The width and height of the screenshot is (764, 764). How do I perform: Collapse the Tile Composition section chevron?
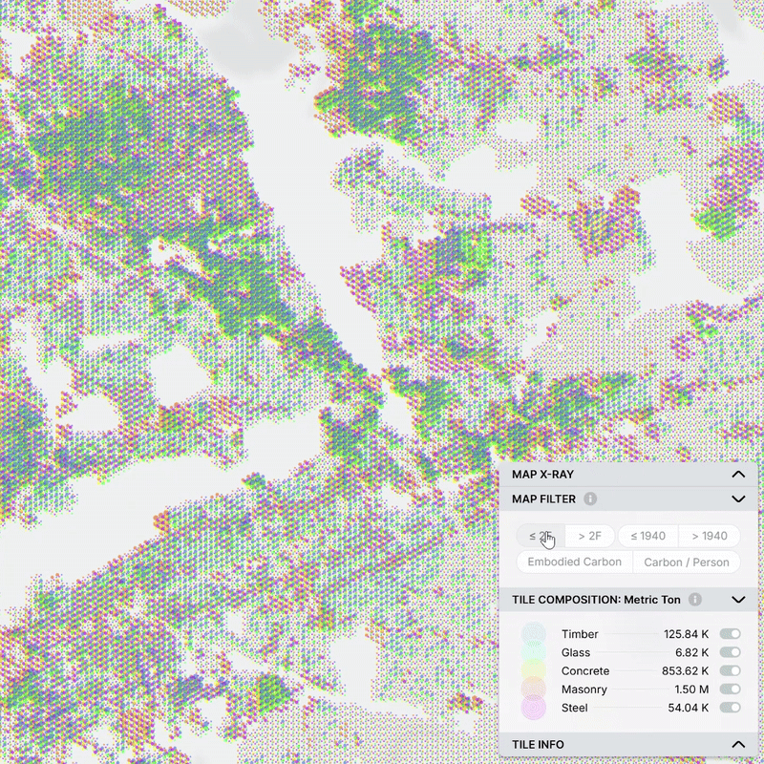click(x=737, y=600)
